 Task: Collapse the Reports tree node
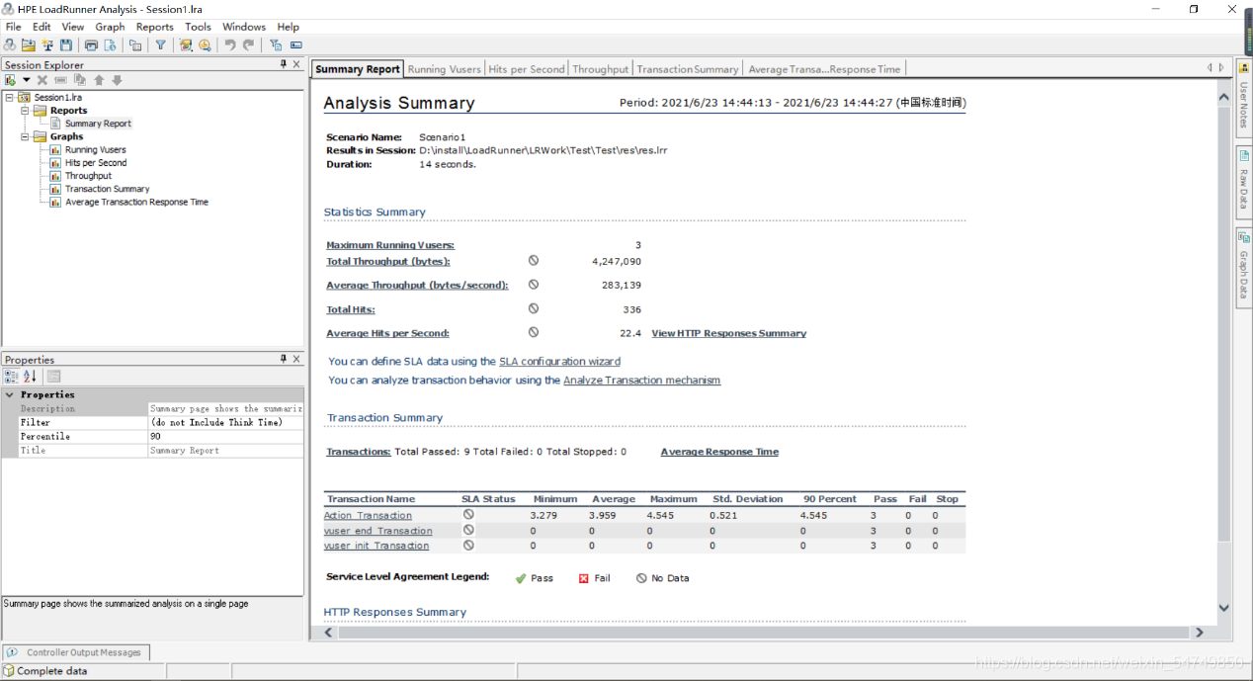[26, 111]
